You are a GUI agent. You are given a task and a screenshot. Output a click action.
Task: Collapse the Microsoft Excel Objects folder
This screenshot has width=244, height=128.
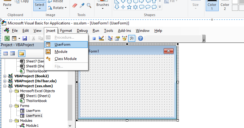[x=11, y=91]
